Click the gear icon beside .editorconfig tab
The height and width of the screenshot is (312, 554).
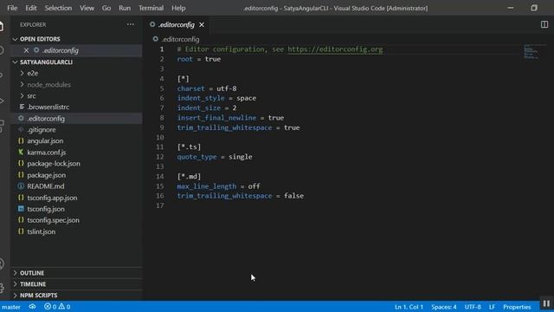coord(152,24)
